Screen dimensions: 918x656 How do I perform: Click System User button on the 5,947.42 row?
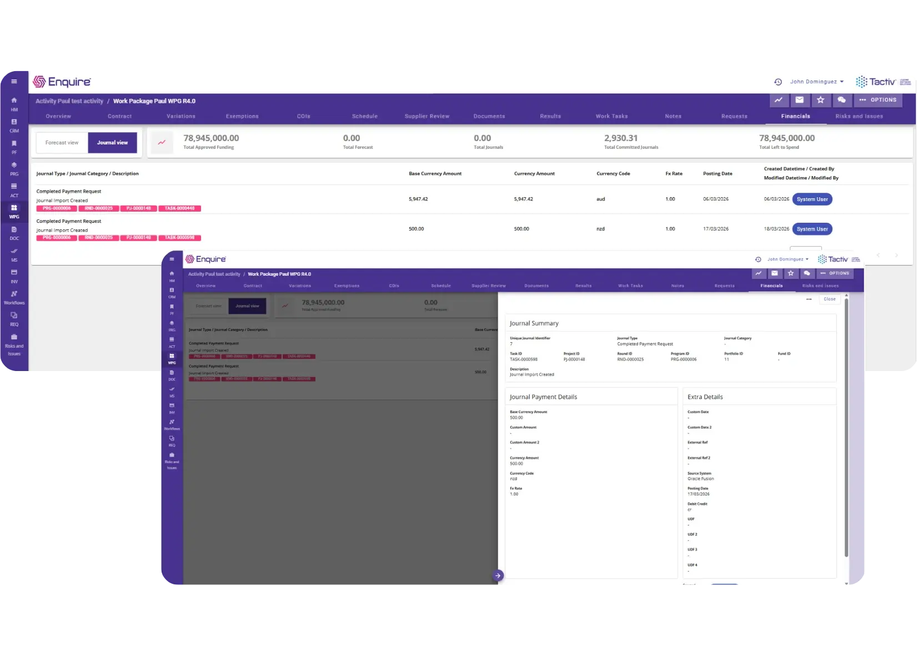(812, 199)
